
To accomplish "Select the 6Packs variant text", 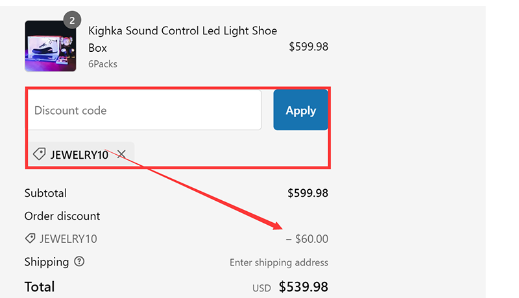I will (103, 63).
